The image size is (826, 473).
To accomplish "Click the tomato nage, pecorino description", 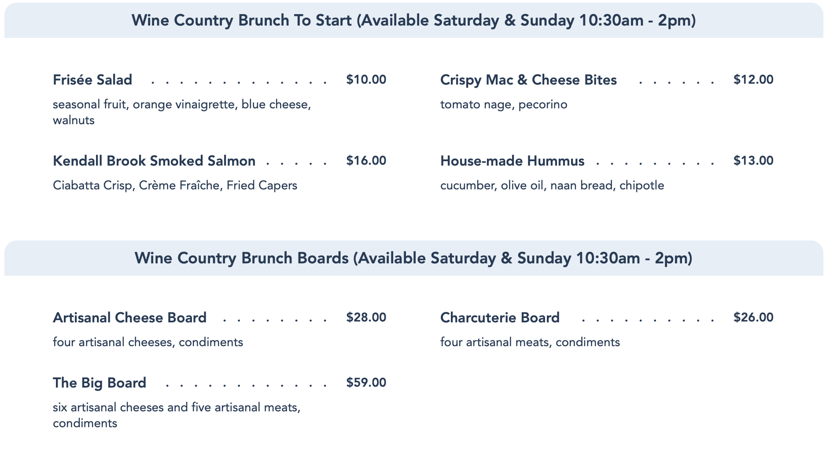I will pyautogui.click(x=504, y=105).
